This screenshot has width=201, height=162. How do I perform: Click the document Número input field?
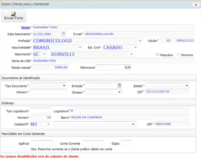pyautogui.click(x=48, y=92)
